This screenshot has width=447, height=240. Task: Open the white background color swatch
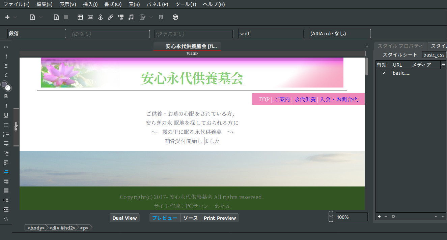8,88
